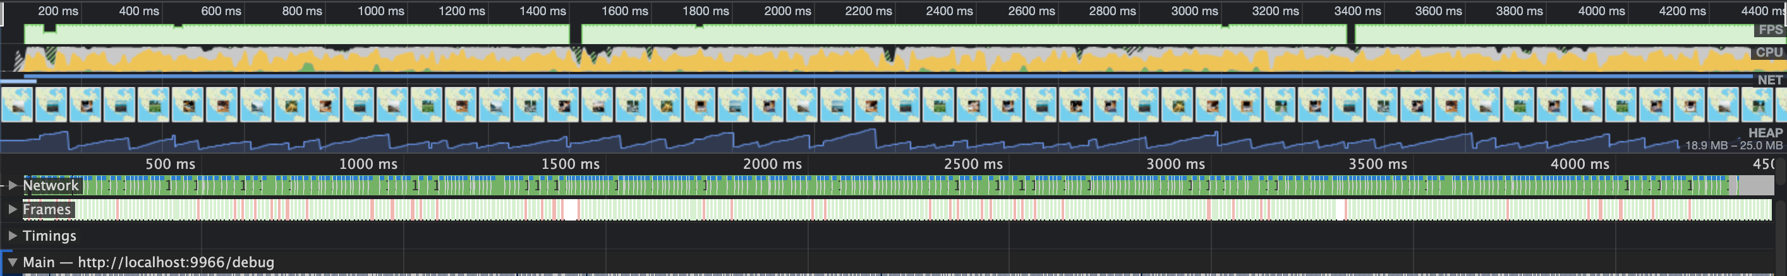Select the Timings track label
Screen dimensions: 1787x276
49,236
